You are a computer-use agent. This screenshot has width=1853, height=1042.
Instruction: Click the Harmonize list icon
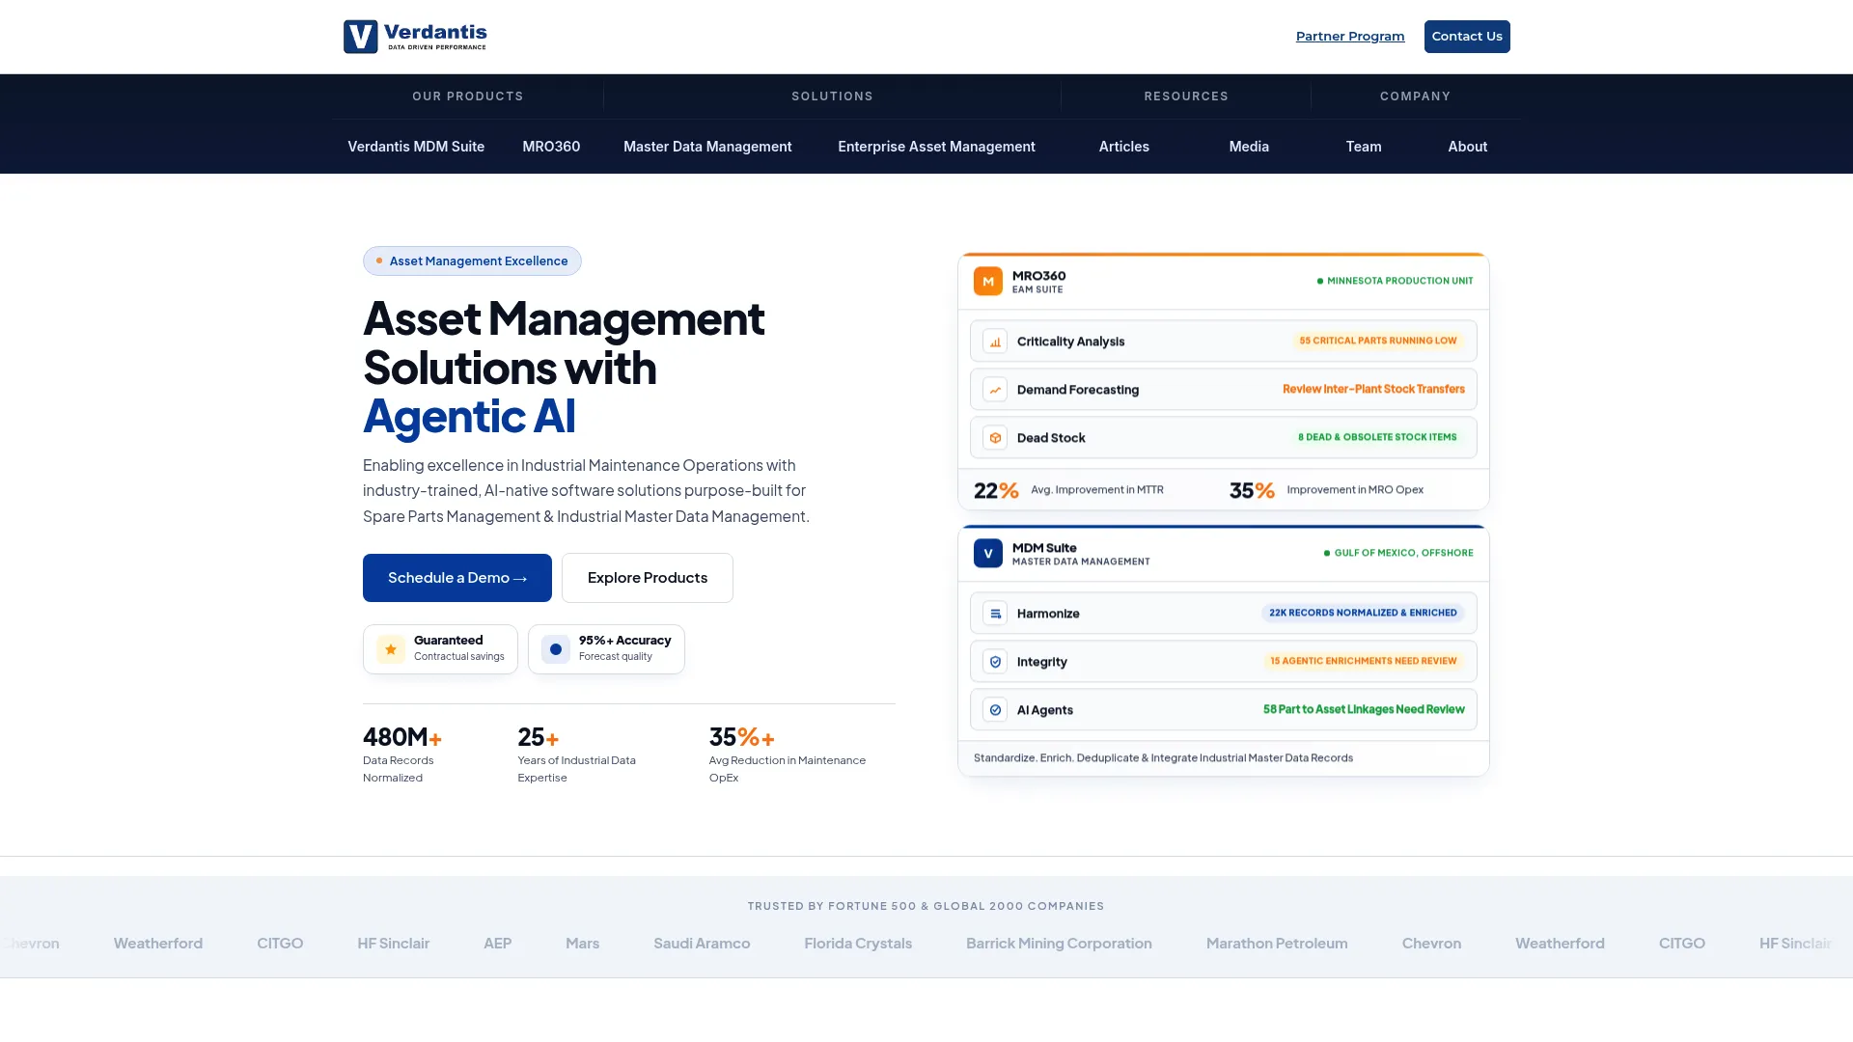click(995, 614)
